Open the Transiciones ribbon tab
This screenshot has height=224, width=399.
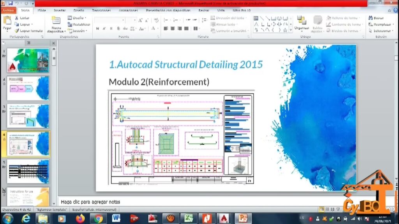click(x=101, y=10)
